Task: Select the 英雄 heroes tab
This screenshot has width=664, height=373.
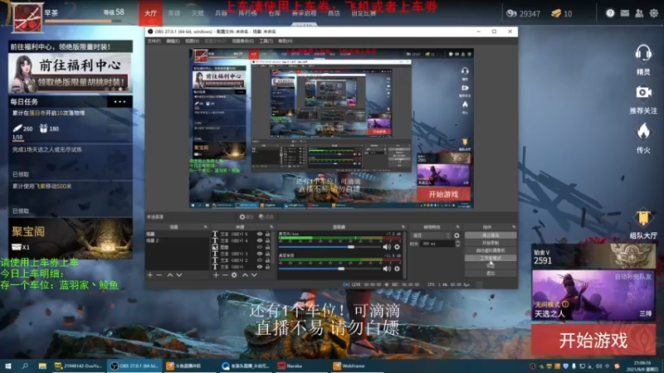Action: click(174, 13)
